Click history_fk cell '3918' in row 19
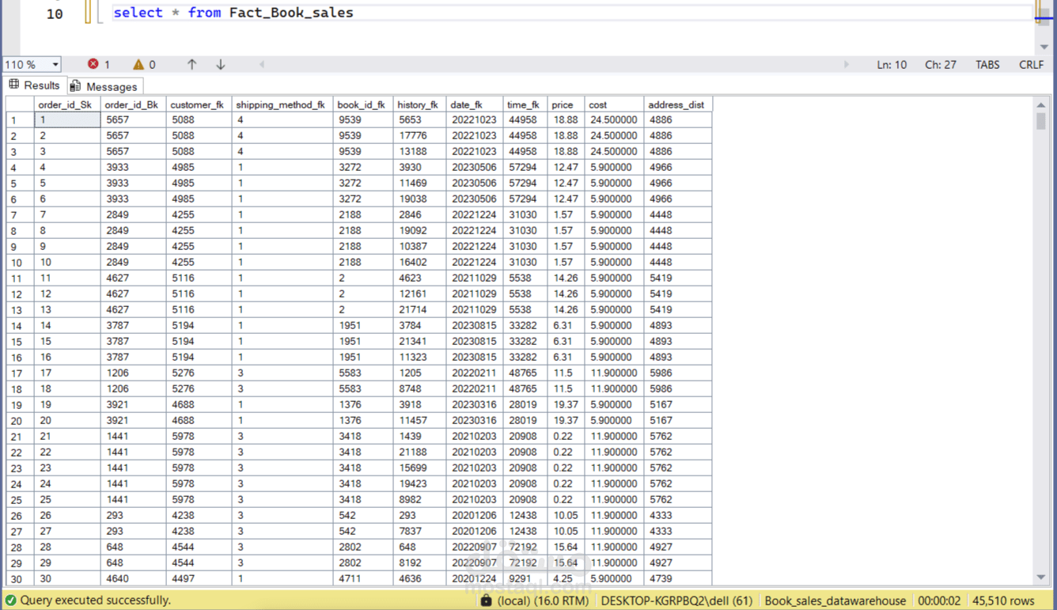 coord(419,405)
